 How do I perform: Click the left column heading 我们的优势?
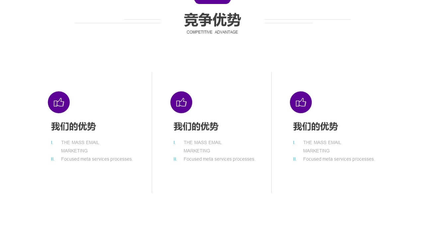click(73, 126)
